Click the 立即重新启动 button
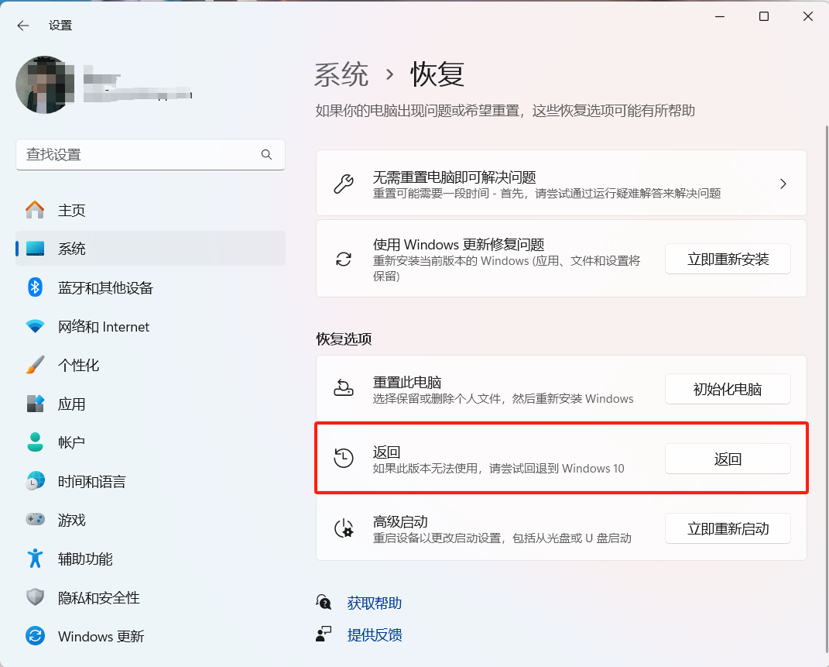Screen dimensions: 829x667 pyautogui.click(x=728, y=528)
